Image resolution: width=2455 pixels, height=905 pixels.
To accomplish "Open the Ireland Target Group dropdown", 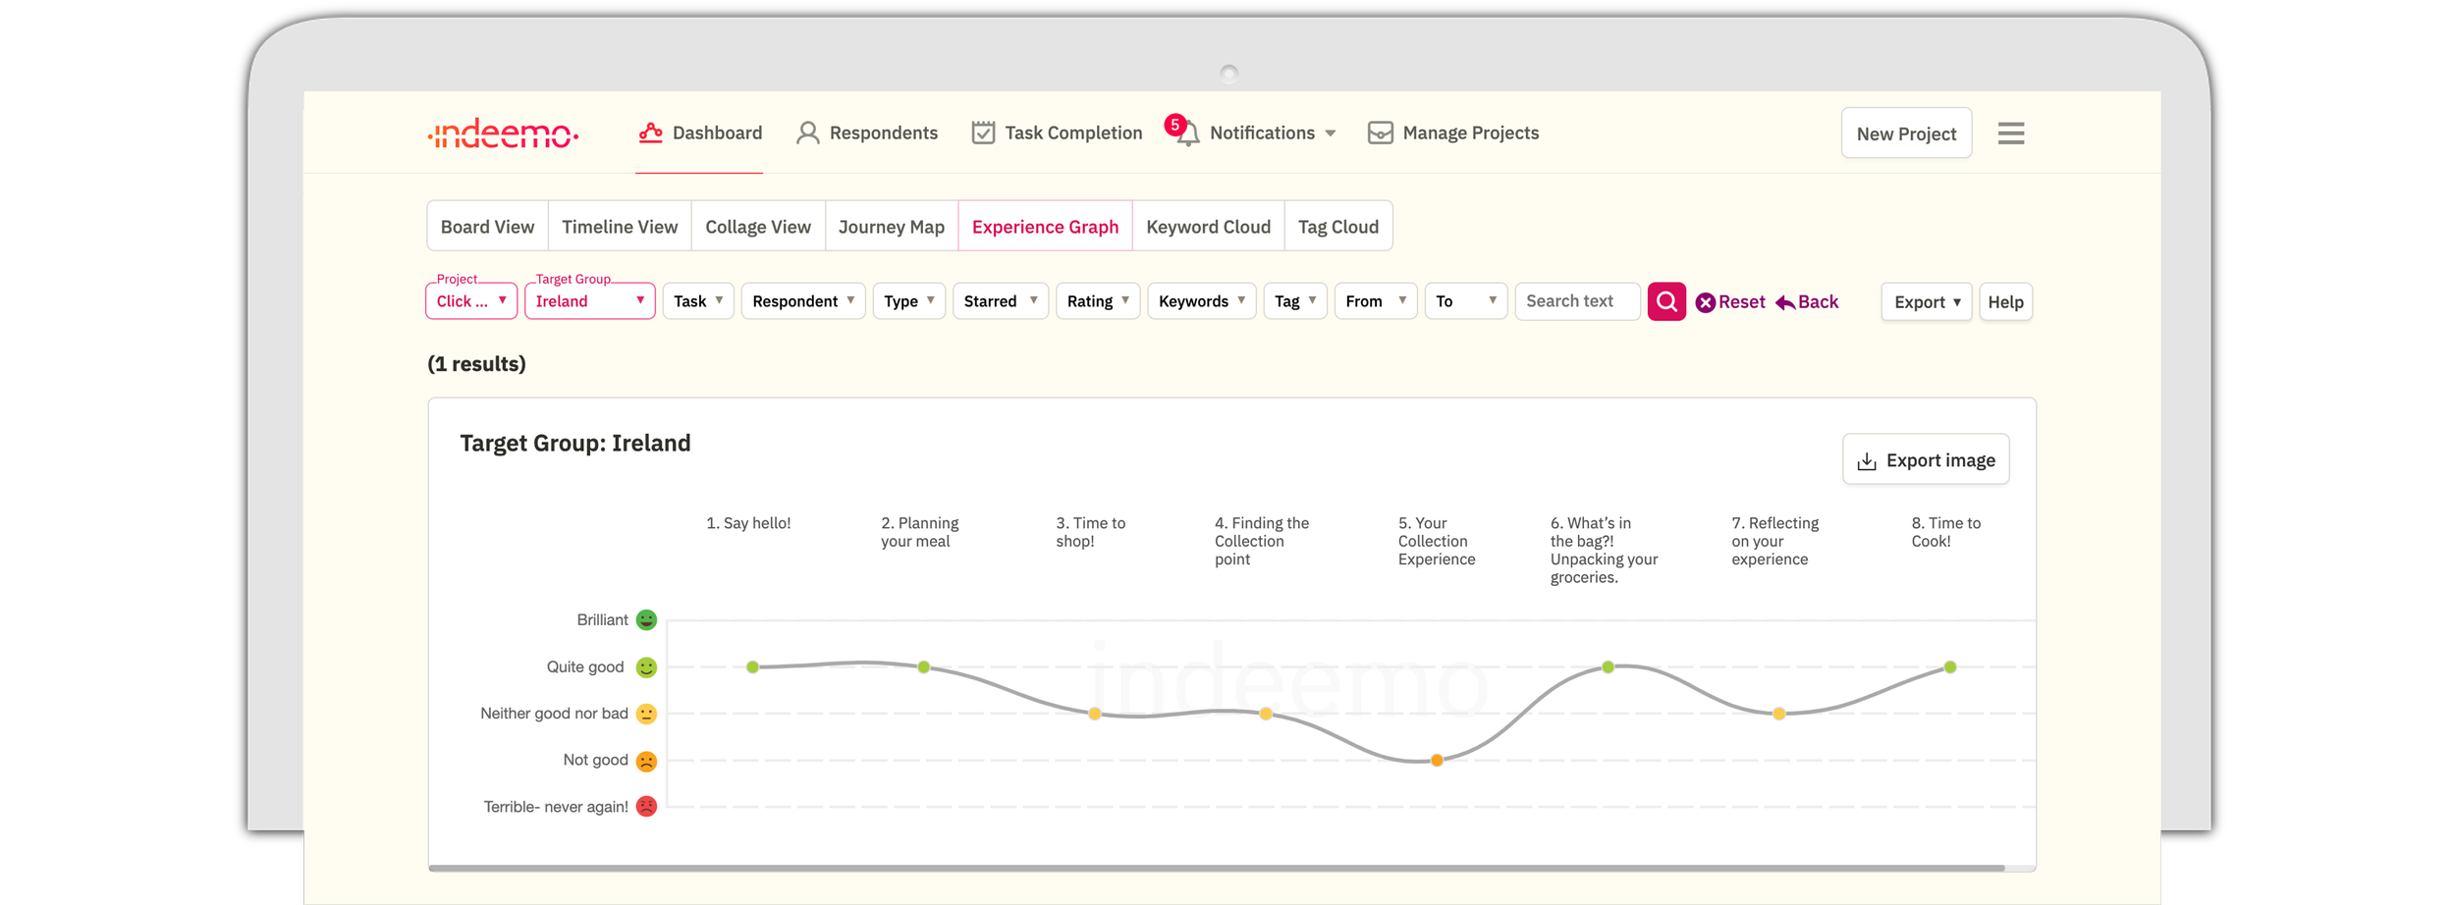I will 589,301.
